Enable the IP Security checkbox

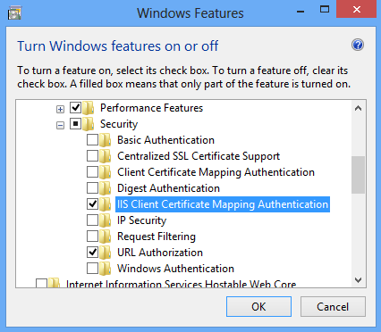pyautogui.click(x=92, y=220)
